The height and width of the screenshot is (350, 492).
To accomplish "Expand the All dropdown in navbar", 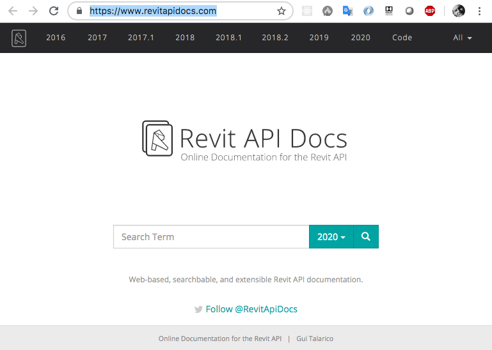I will pos(462,38).
